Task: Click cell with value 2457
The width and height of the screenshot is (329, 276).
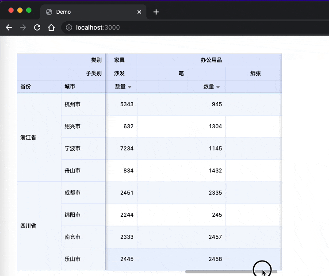Action: [181, 237]
